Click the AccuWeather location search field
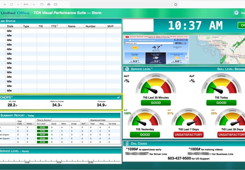 coord(149,43)
